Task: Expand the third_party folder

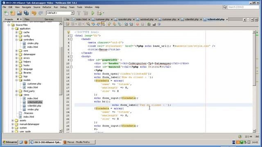Action: point(16,91)
